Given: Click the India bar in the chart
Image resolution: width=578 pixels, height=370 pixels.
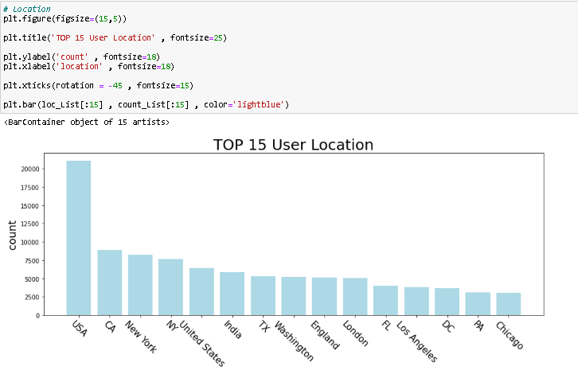Looking at the screenshot, I should (232, 294).
